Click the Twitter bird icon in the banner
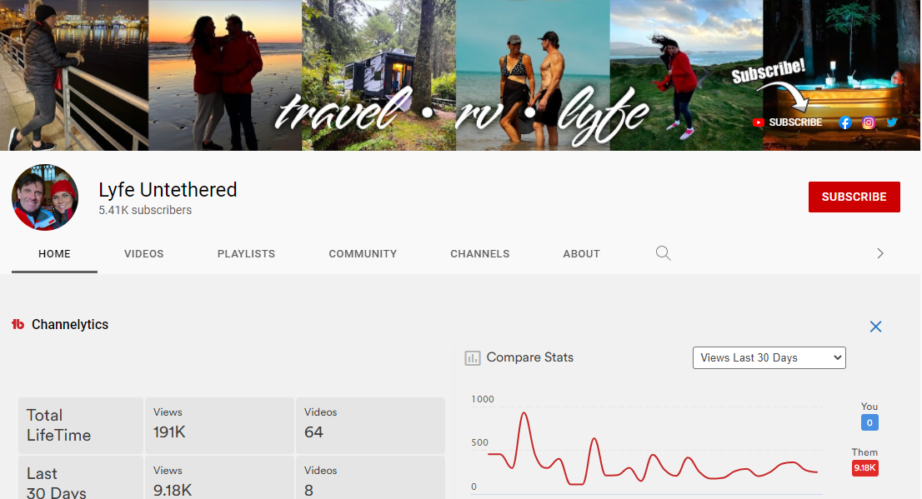 point(892,122)
